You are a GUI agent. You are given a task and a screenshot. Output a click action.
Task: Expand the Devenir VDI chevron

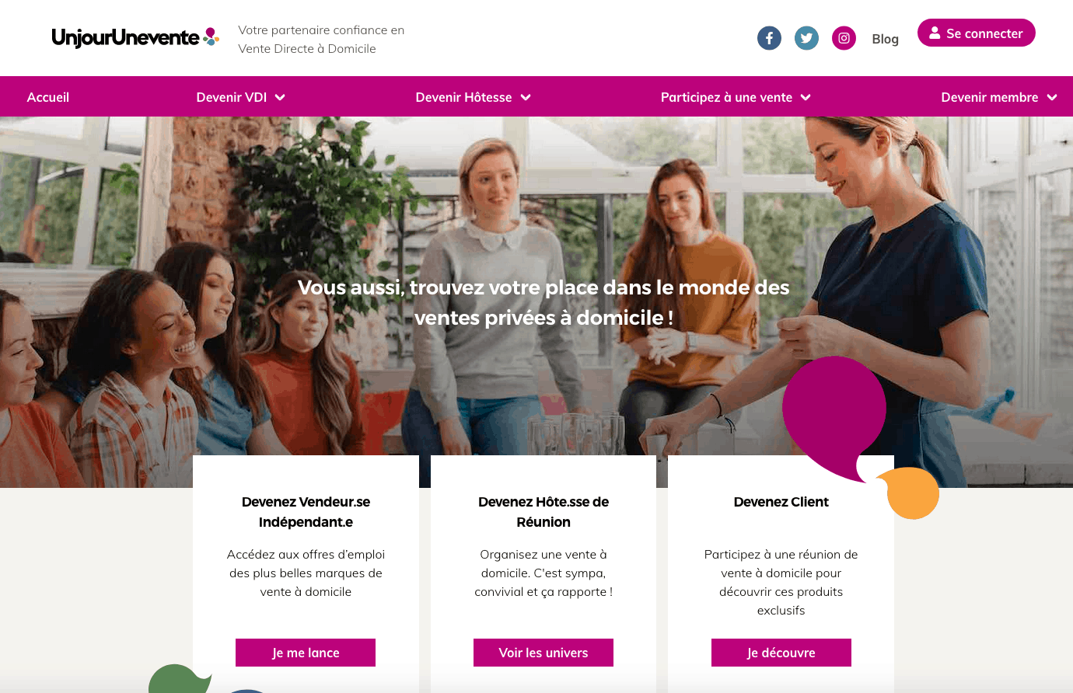tap(280, 97)
